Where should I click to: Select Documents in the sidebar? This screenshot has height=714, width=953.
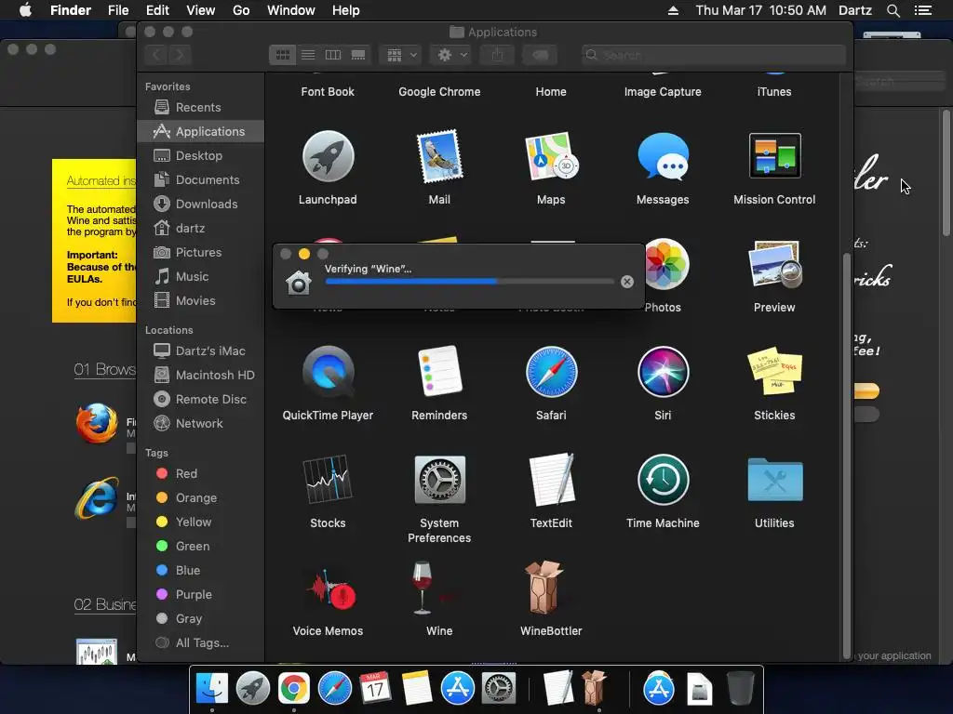[x=201, y=180]
